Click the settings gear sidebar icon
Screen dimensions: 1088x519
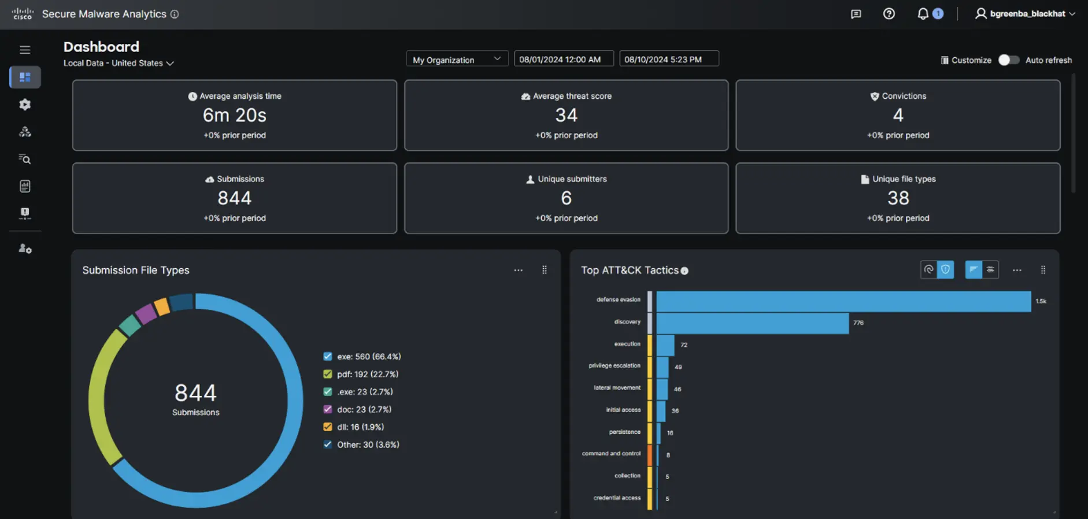coord(25,105)
